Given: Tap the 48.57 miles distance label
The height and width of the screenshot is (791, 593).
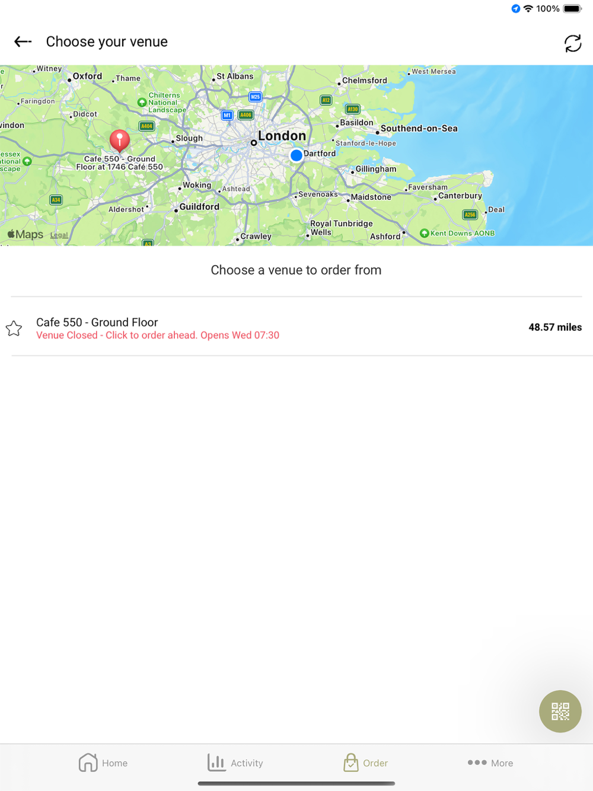Looking at the screenshot, I should (x=555, y=327).
